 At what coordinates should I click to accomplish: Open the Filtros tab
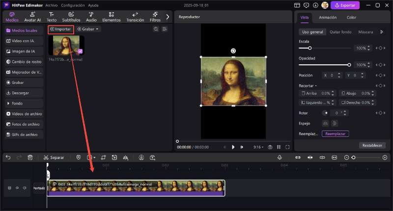click(155, 17)
